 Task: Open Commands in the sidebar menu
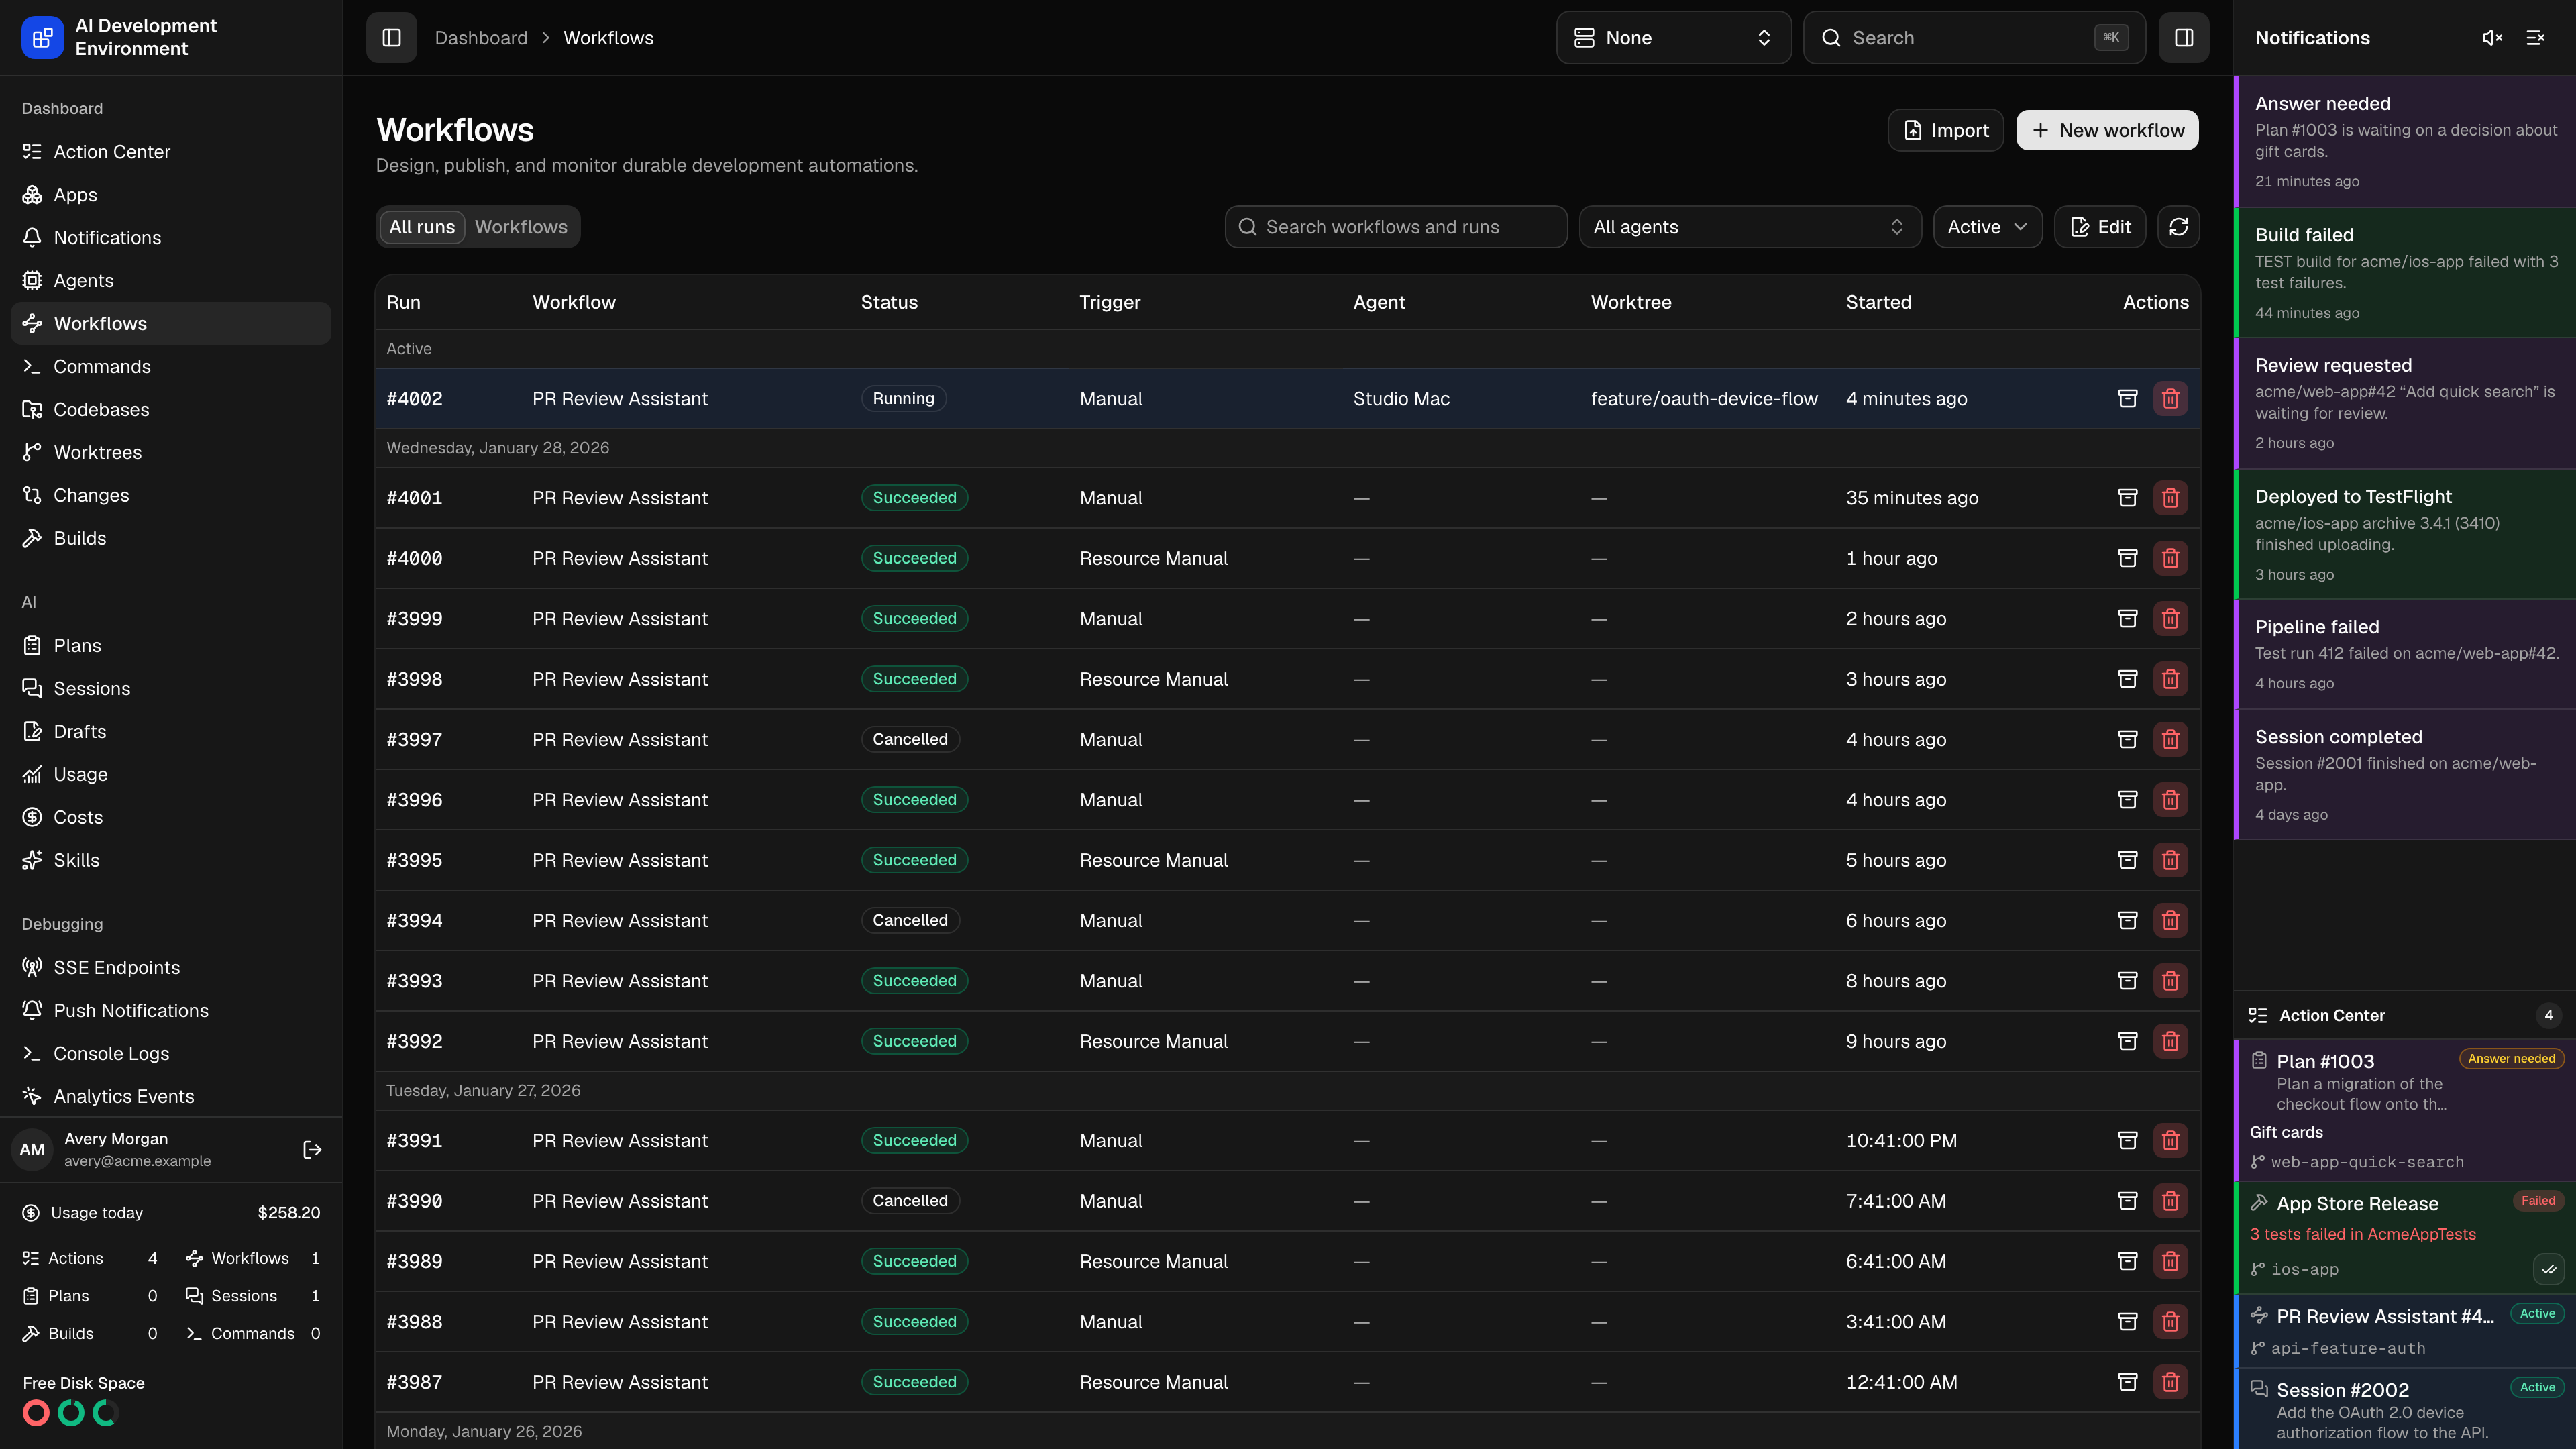171,367
